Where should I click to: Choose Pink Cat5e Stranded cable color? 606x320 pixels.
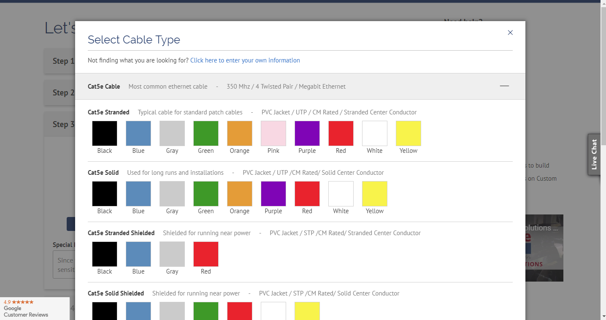[273, 133]
